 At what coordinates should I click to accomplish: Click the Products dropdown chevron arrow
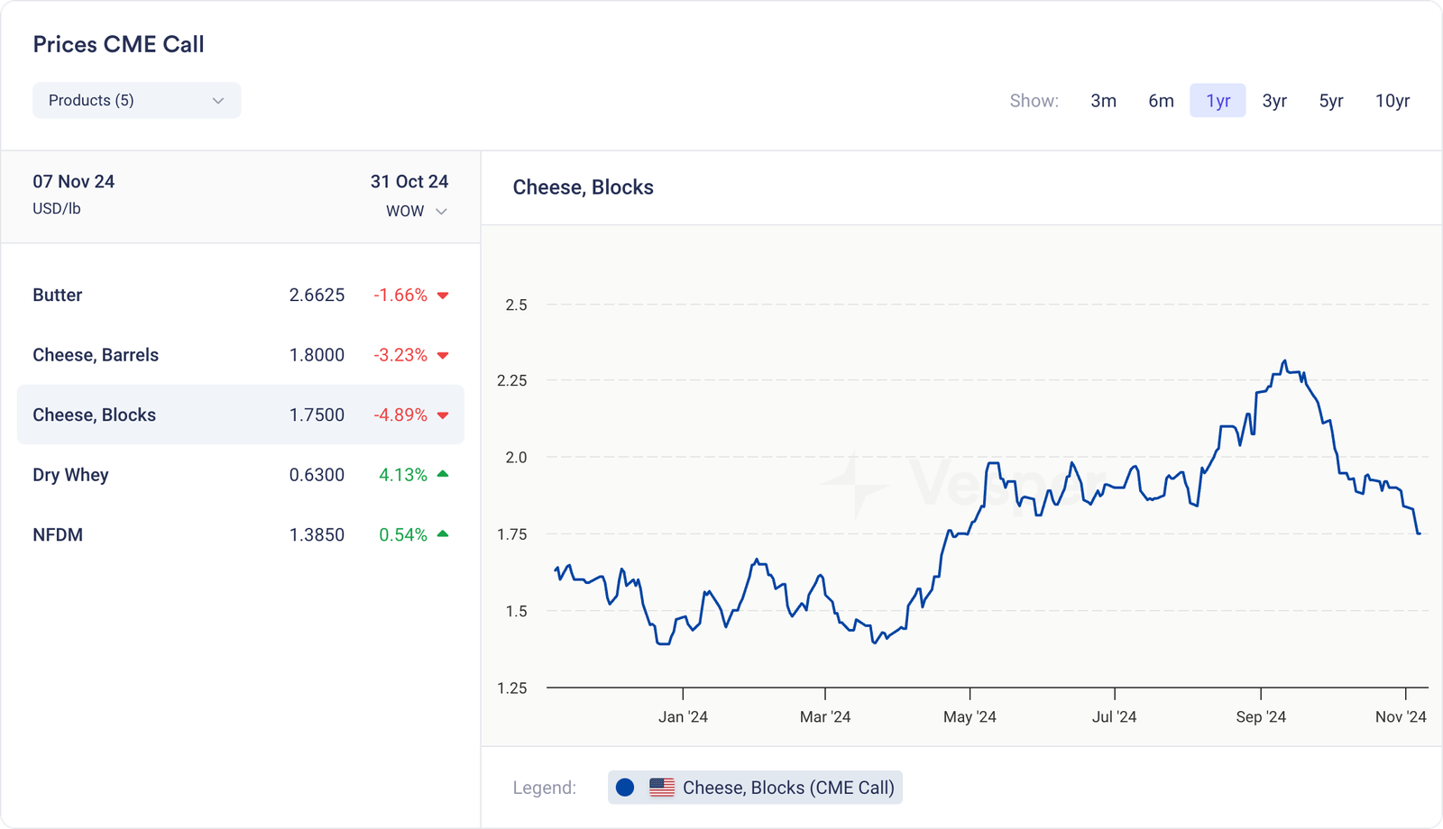(x=217, y=101)
